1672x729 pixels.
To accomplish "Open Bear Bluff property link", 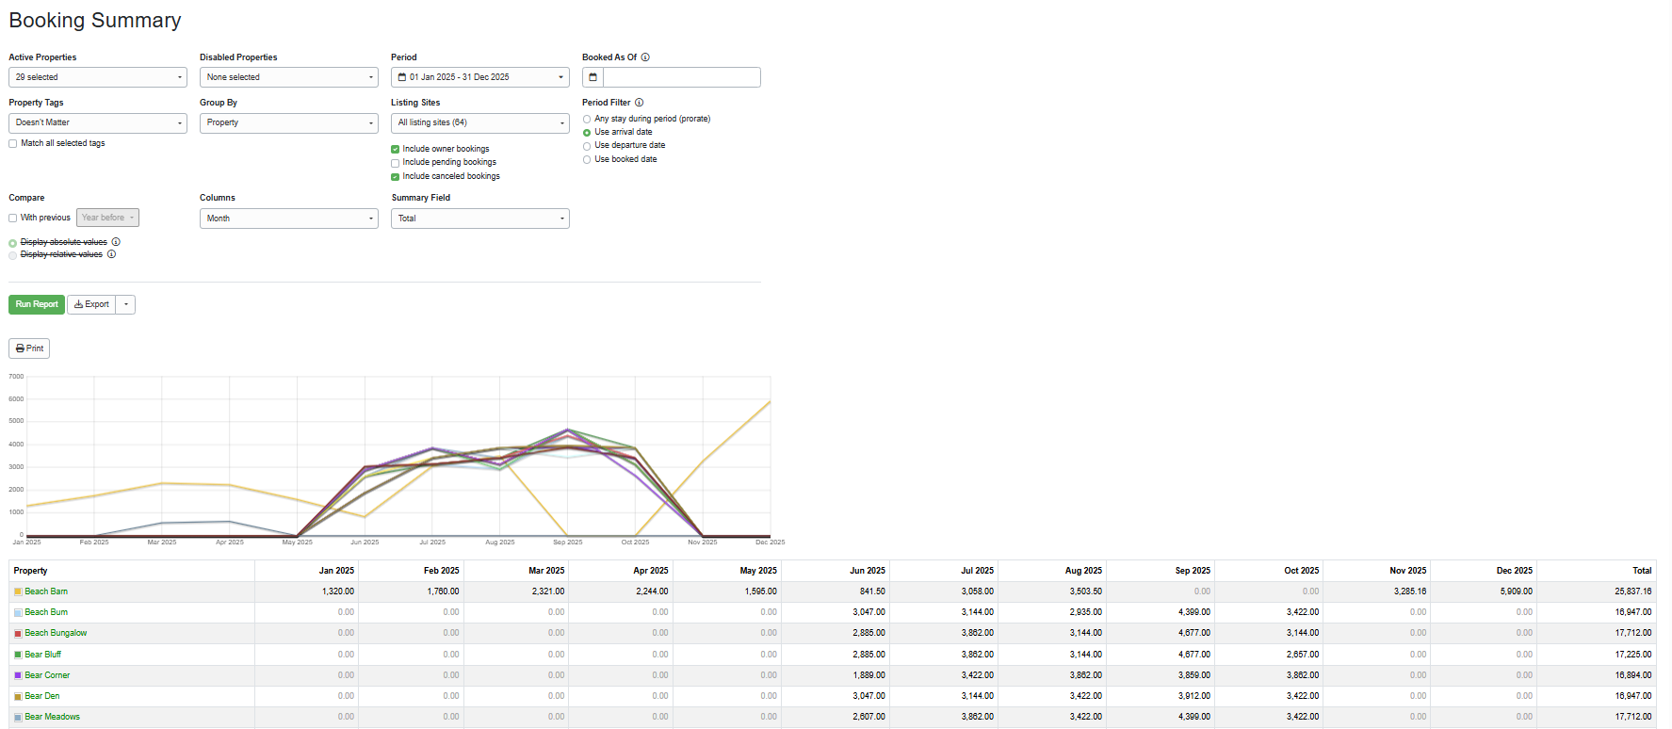I will click(x=42, y=655).
